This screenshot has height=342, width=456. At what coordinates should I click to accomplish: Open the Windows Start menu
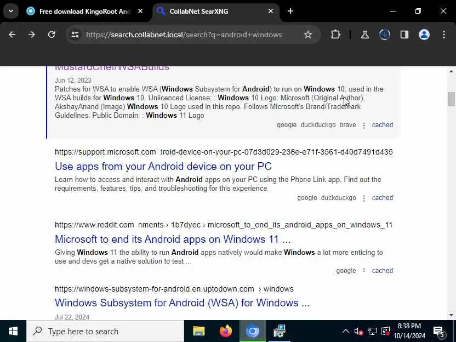(13, 331)
